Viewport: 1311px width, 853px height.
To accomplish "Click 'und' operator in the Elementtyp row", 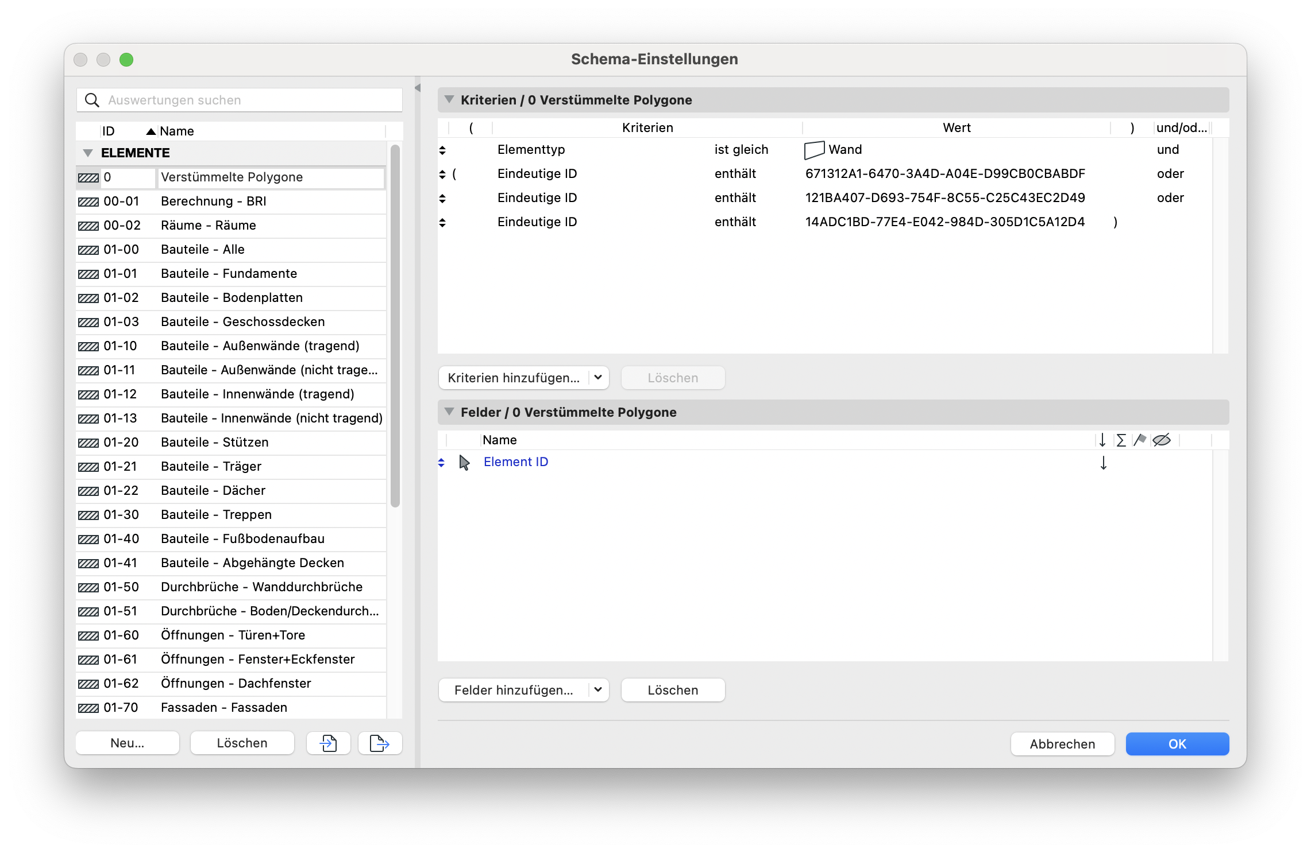I will pyautogui.click(x=1167, y=150).
